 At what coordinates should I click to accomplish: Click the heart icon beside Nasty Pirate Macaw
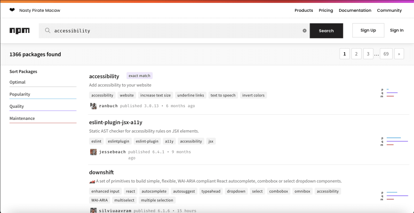12,10
